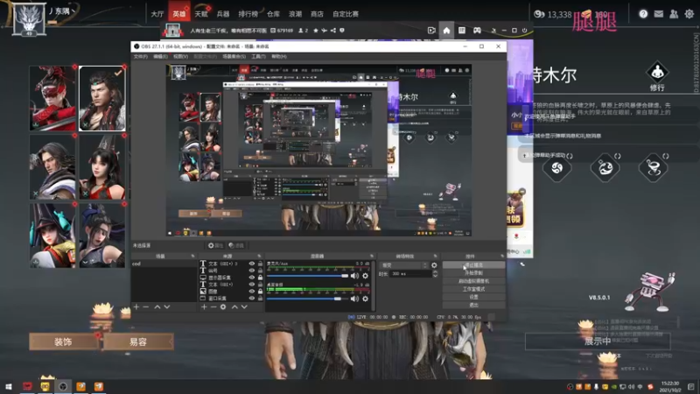Select the witch-hat hero portrait
Image resolution: width=700 pixels, height=394 pixels.
[x=52, y=236]
